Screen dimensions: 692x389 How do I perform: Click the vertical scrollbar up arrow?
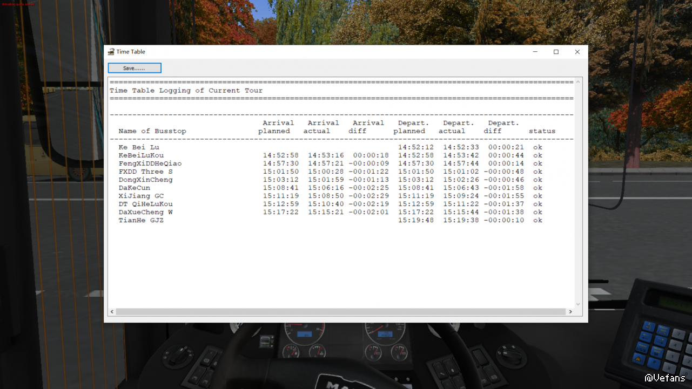(x=578, y=81)
